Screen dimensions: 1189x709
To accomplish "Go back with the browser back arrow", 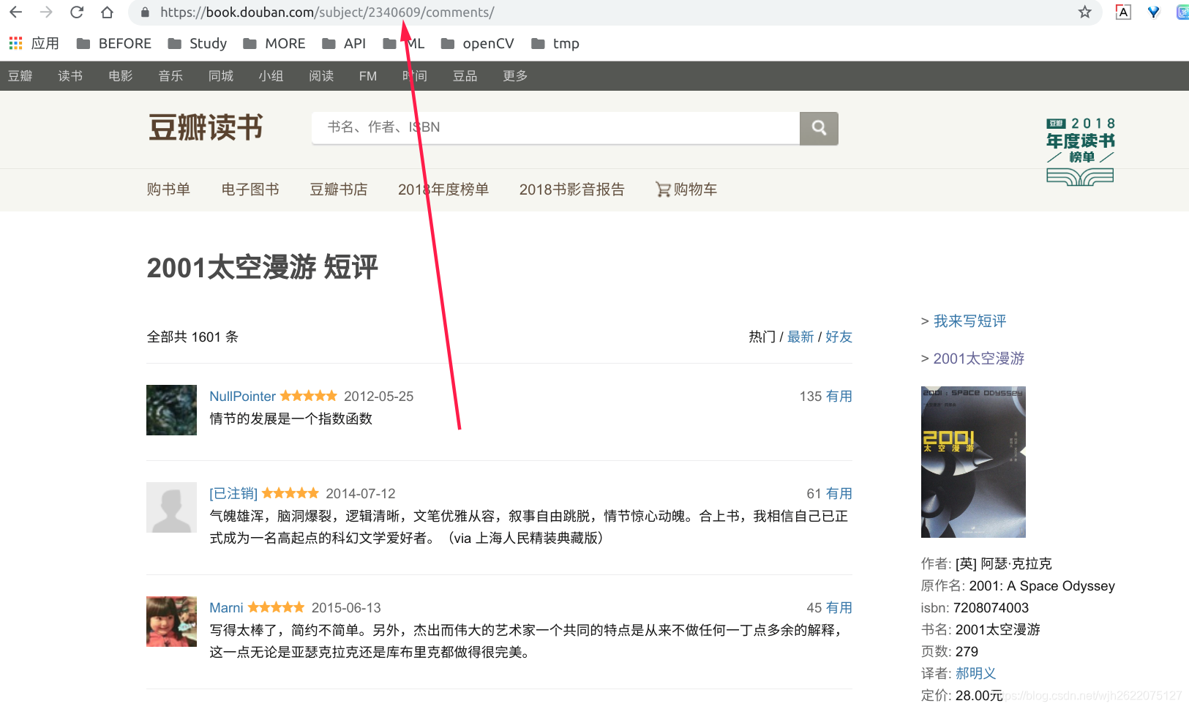I will coord(15,12).
